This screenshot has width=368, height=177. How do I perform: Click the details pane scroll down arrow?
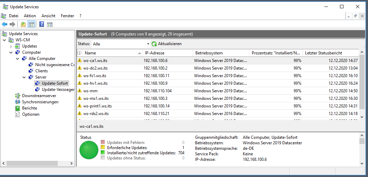361,164
